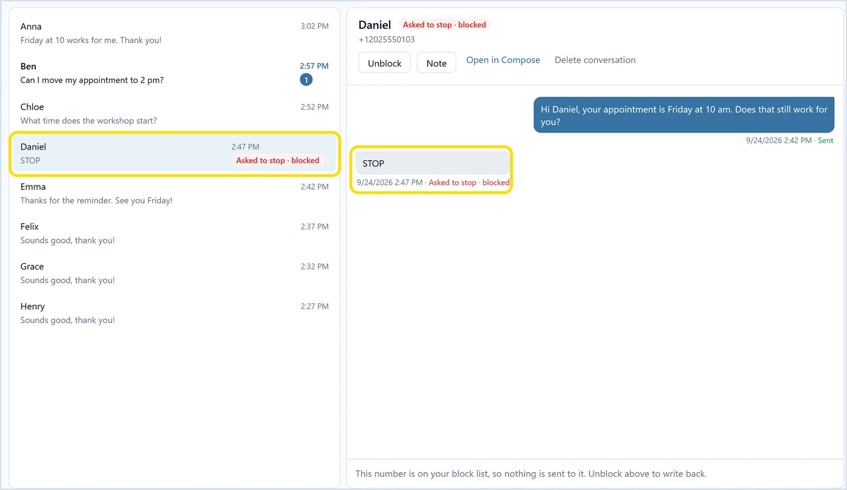Open the Note button
This screenshot has width=847, height=490.
point(436,63)
